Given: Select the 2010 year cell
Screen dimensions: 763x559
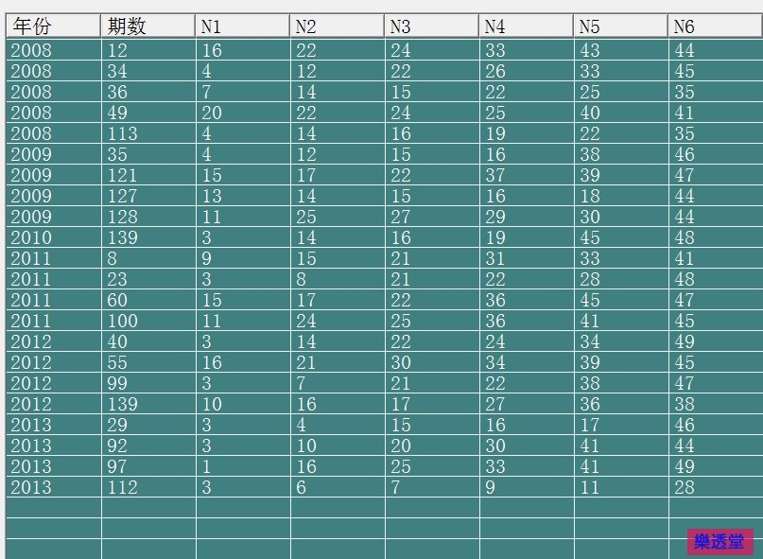Looking at the screenshot, I should coord(32,237).
